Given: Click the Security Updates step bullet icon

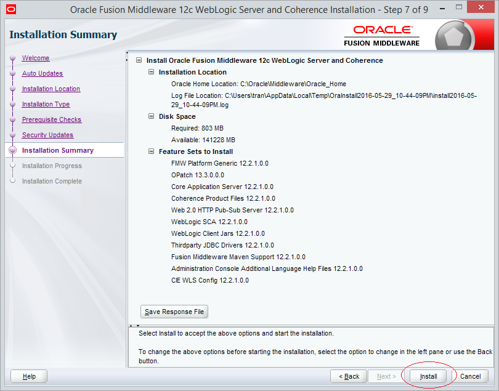Looking at the screenshot, I should click(13, 135).
